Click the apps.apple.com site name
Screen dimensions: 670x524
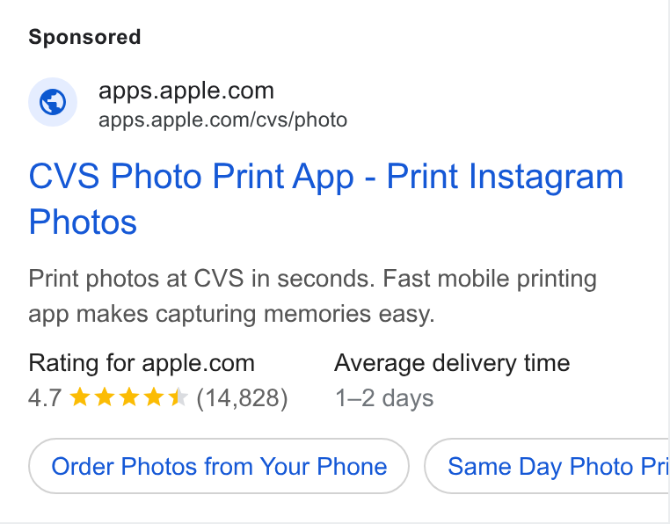coord(186,91)
